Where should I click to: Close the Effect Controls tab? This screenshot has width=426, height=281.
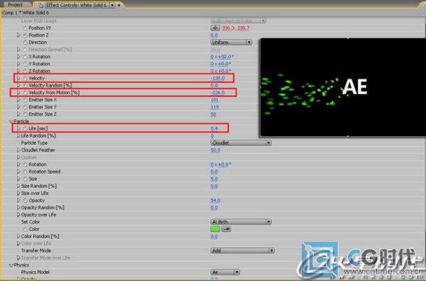[x=119, y=5]
